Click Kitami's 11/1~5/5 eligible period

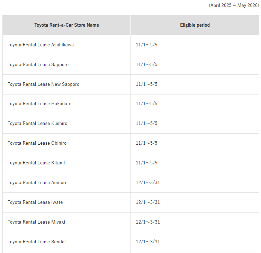146,163
